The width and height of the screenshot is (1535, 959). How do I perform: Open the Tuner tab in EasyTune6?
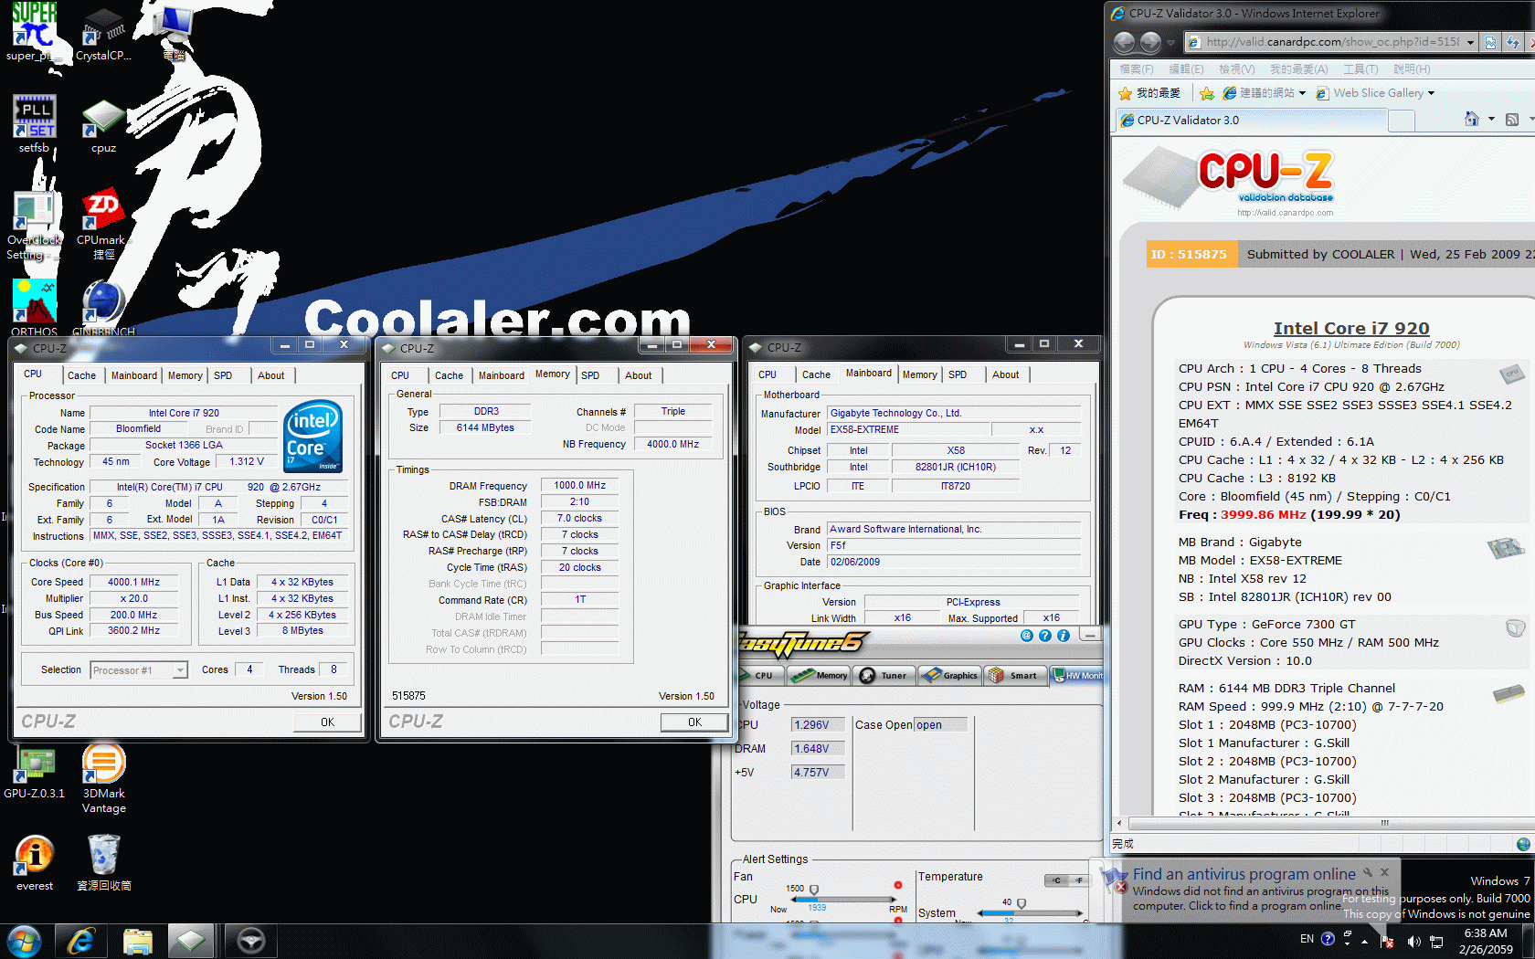coord(884,676)
